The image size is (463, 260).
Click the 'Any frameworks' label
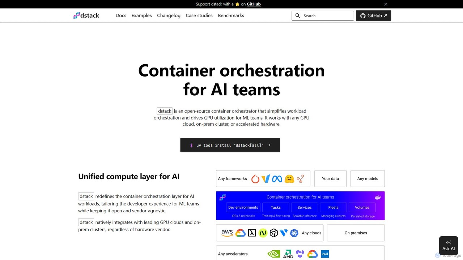(x=233, y=179)
